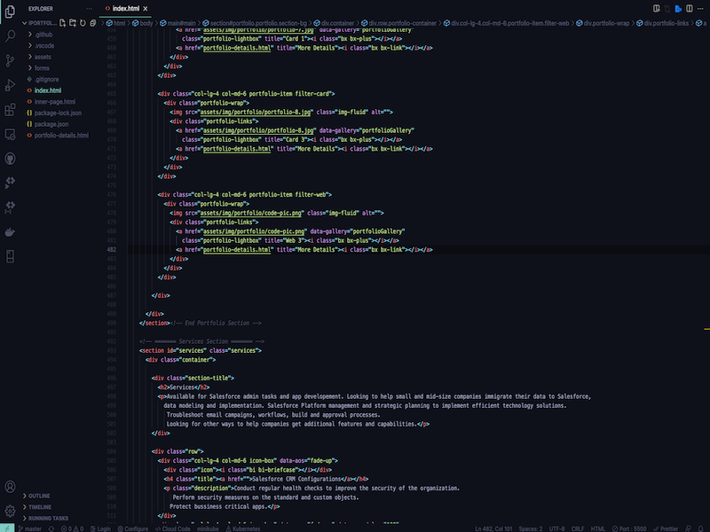The image size is (710, 532).
Task: Open the GitHub view in activity bar
Action: coord(10,159)
